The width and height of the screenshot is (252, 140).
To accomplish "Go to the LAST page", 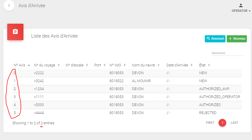I will coord(234,123).
